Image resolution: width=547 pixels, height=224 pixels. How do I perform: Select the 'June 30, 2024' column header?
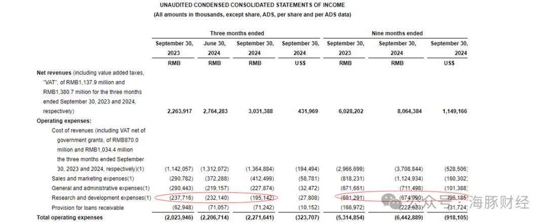tap(215, 48)
